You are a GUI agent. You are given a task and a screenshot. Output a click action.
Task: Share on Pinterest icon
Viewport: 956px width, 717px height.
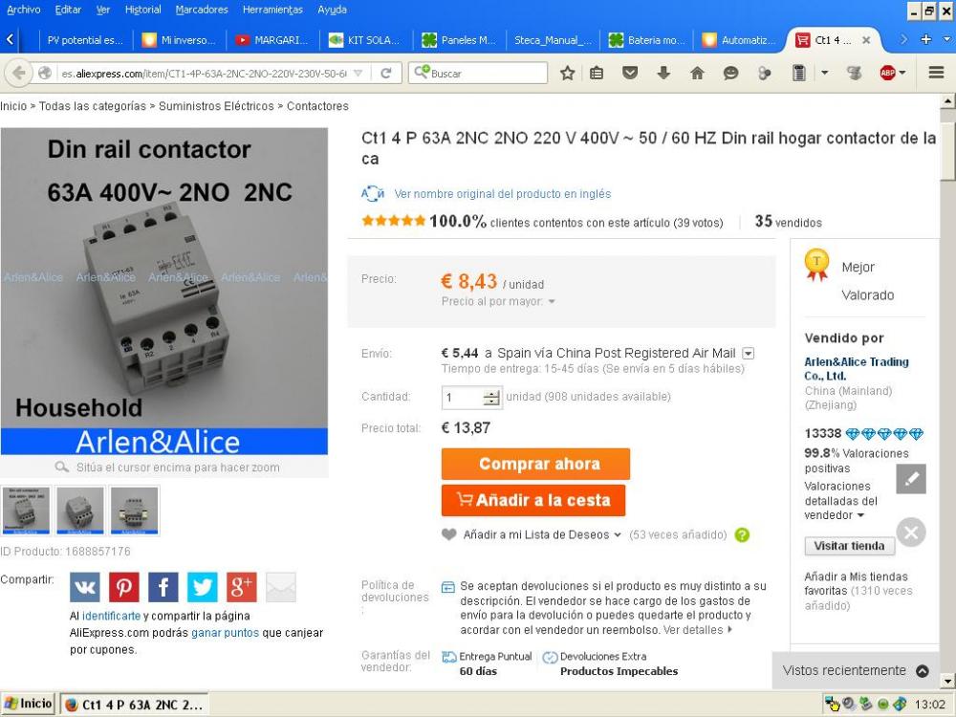click(123, 587)
